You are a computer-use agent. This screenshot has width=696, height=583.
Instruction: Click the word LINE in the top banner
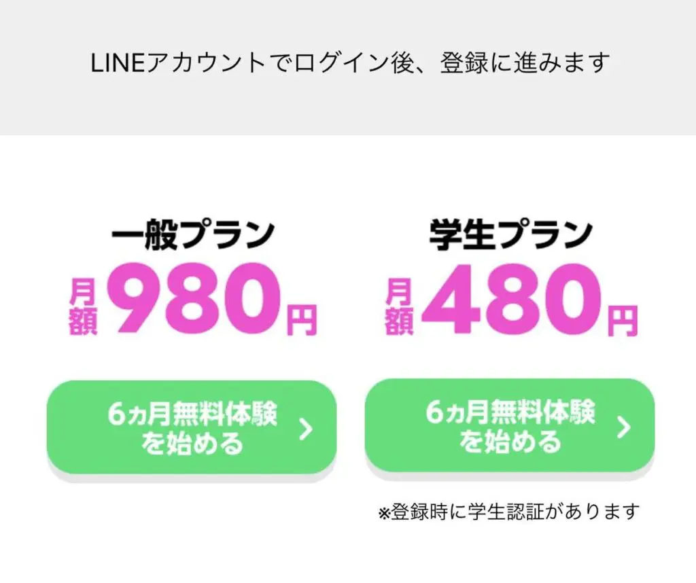tap(118, 63)
